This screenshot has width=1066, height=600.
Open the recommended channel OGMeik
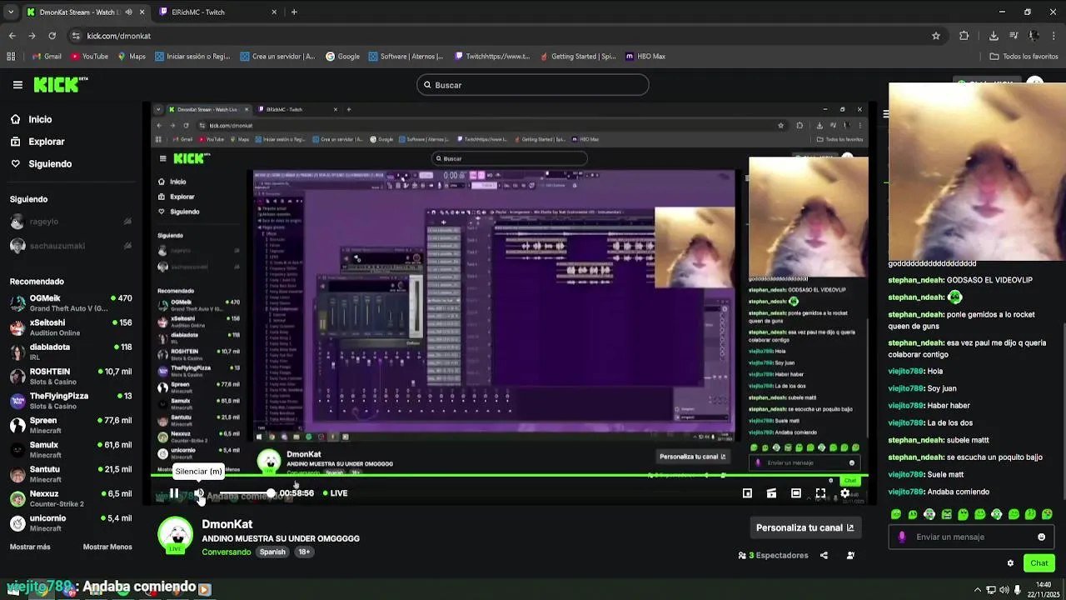[x=71, y=303]
